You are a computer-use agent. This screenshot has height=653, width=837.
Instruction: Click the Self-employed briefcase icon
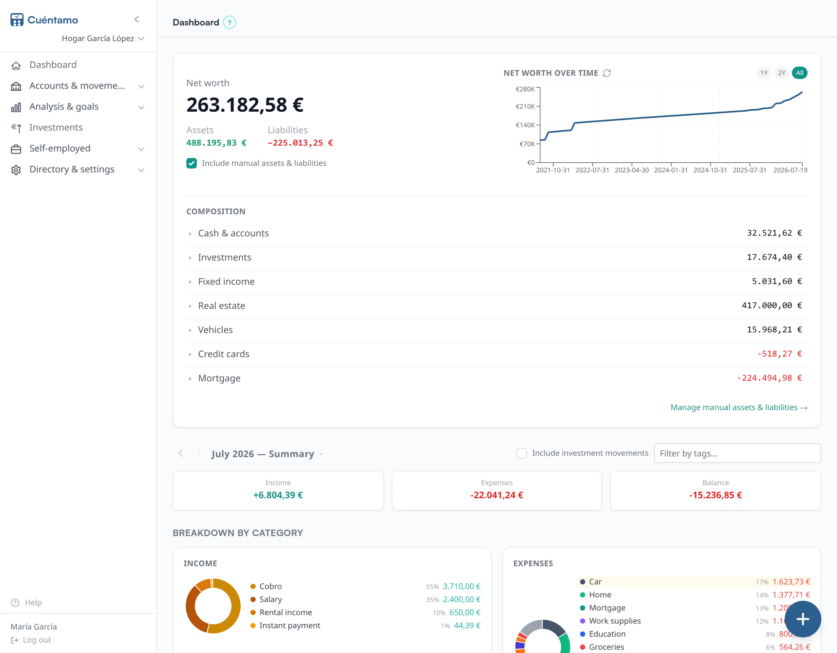(x=16, y=149)
